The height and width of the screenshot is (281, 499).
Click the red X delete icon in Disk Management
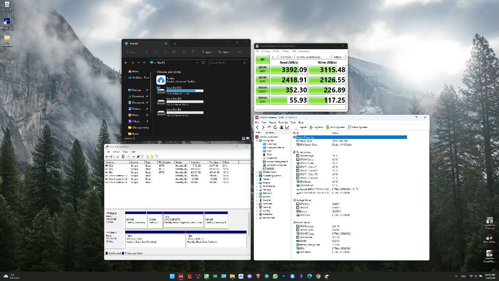[x=138, y=157]
